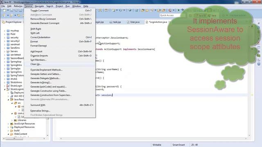Screen dimensions: 262x147
Task: Click the green Run toolbar icon
Action: pyautogui.click(x=178, y=10)
